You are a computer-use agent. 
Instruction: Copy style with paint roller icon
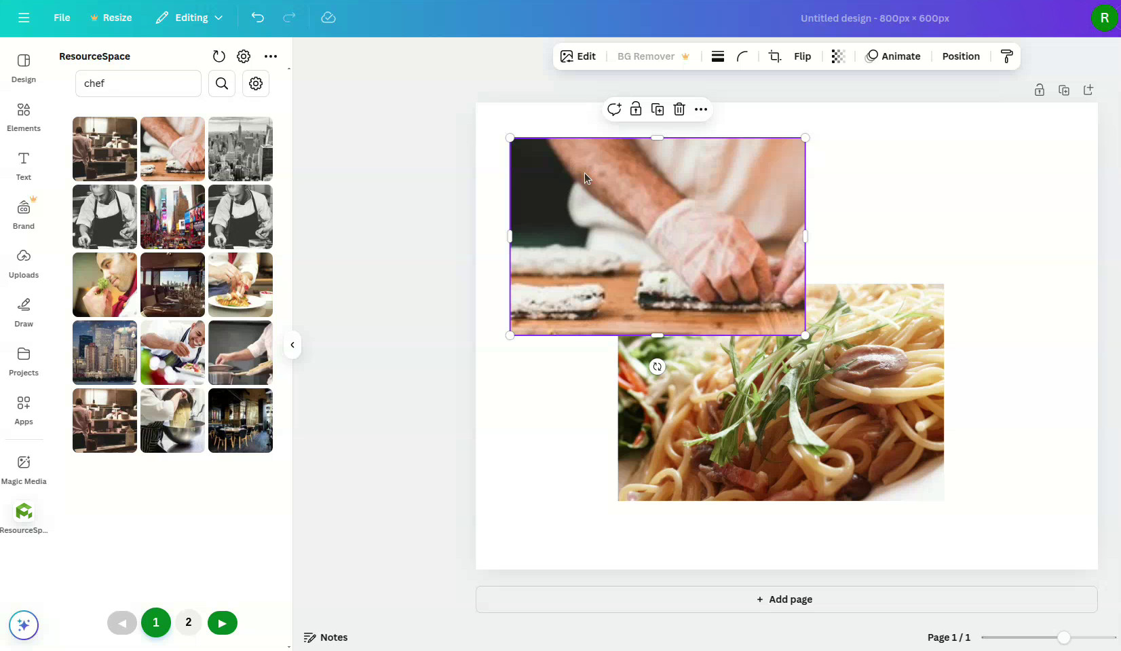point(1007,56)
